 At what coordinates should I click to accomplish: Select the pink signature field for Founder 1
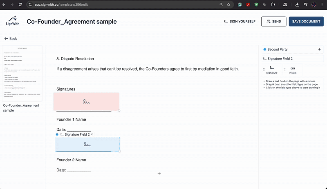[86, 101]
